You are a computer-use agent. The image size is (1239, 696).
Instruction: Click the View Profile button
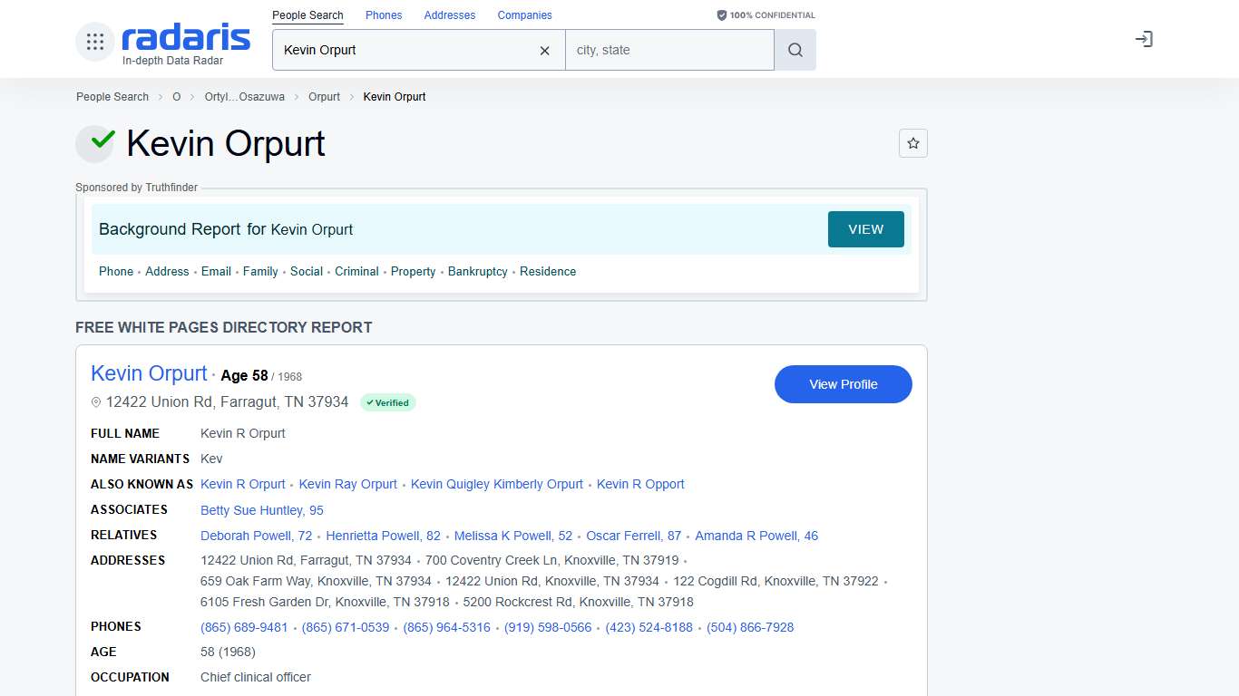[x=843, y=384]
